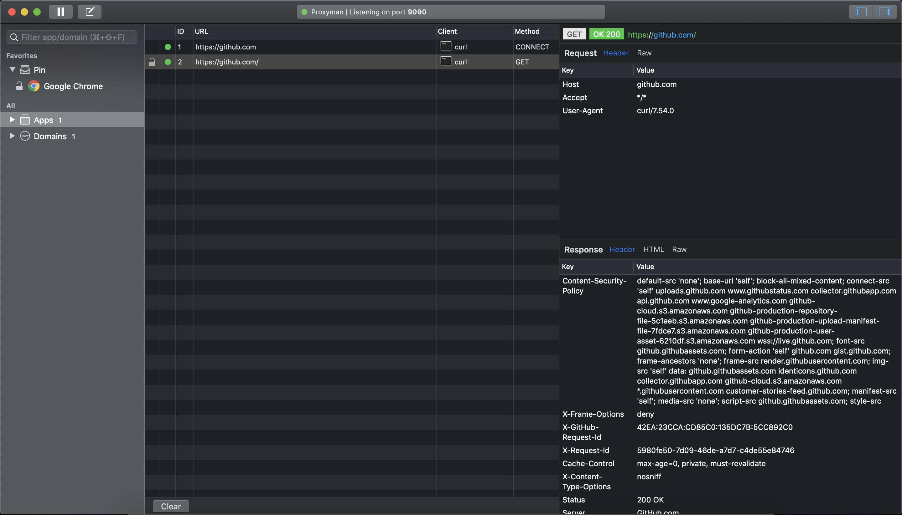Screen dimensions: 902x515
Task: Click the Domains globe icon
Action: tap(25, 136)
